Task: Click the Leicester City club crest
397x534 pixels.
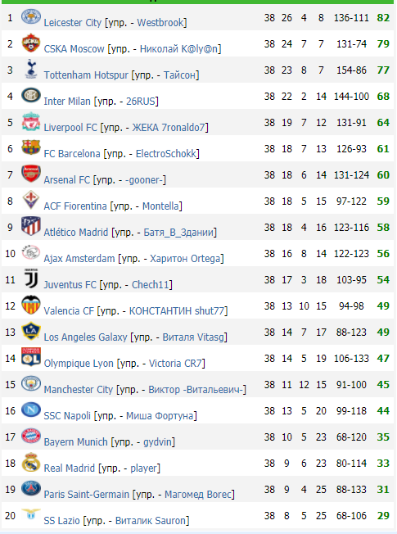Action: point(31,16)
